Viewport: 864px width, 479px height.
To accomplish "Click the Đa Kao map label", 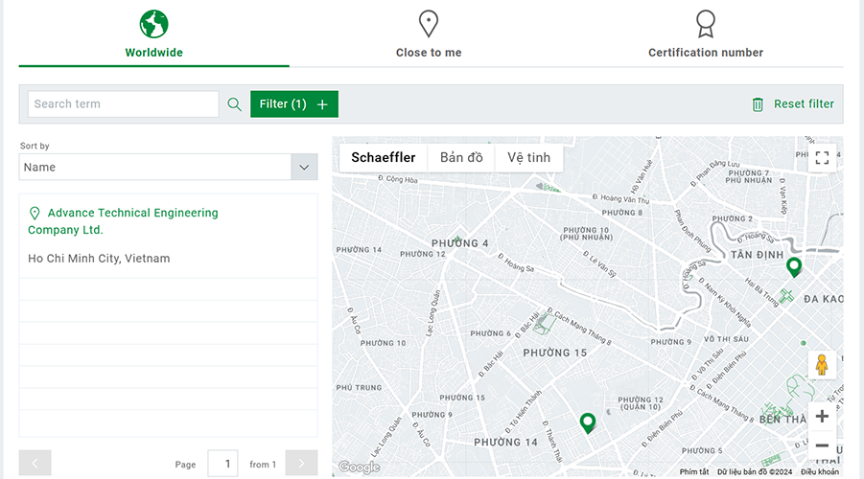I will (x=823, y=299).
